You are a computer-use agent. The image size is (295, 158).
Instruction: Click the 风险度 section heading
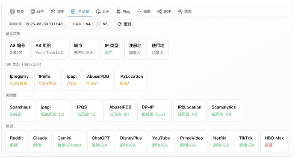point(11,95)
